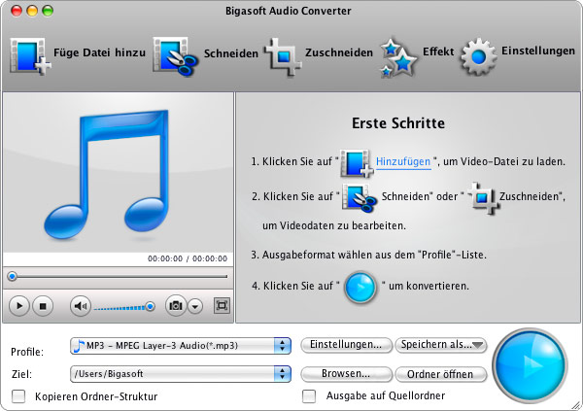Click the Füge Datei hinzu label
The image size is (583, 411).
click(x=100, y=52)
